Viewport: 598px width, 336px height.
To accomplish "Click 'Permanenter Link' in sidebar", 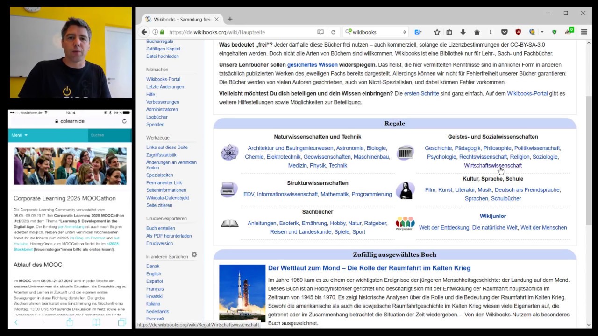I will [x=164, y=182].
